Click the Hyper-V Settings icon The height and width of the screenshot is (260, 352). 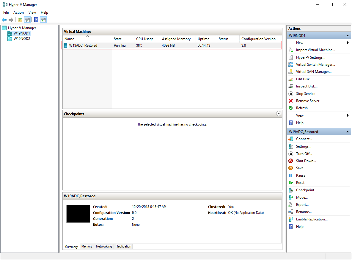click(x=291, y=57)
